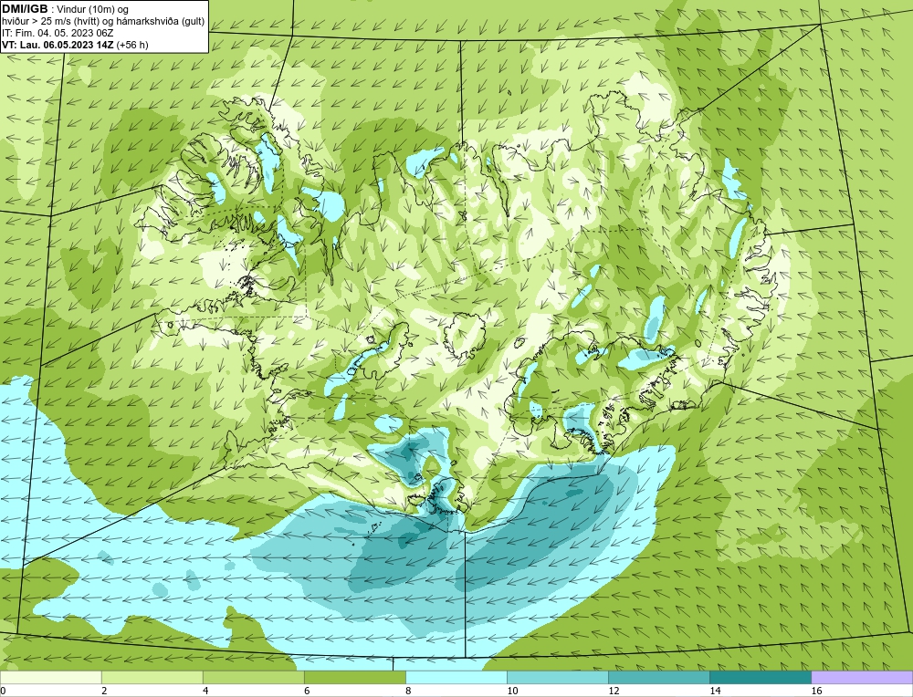Click the 14–16 m/s dark teal legend swatch
The image size is (913, 697).
761,677
